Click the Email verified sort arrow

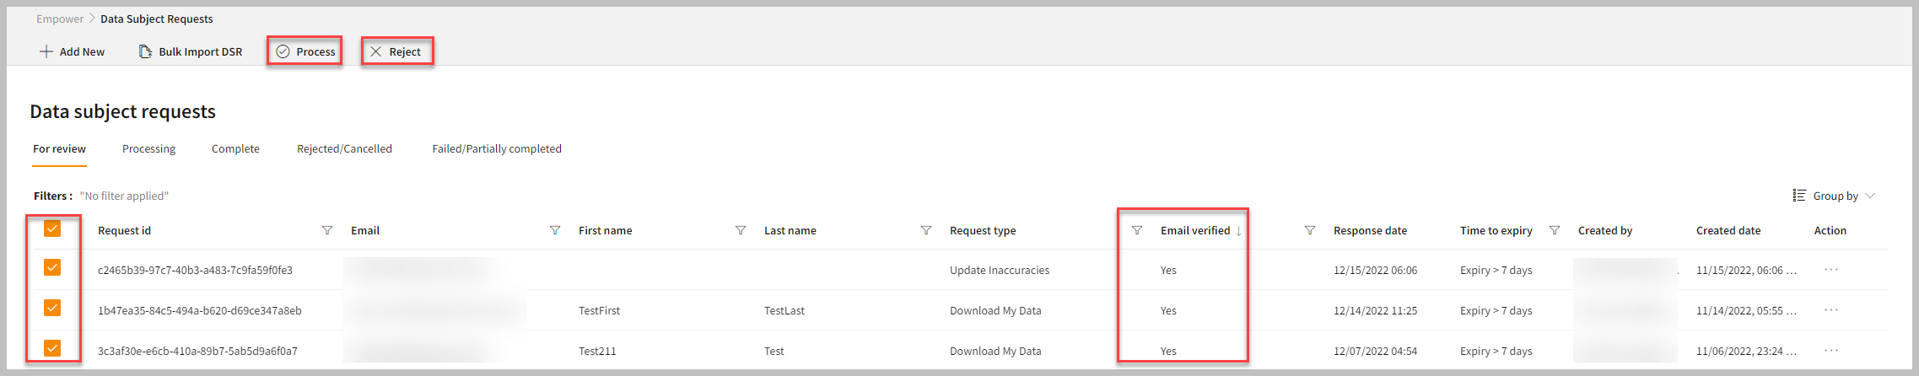[x=1238, y=231]
